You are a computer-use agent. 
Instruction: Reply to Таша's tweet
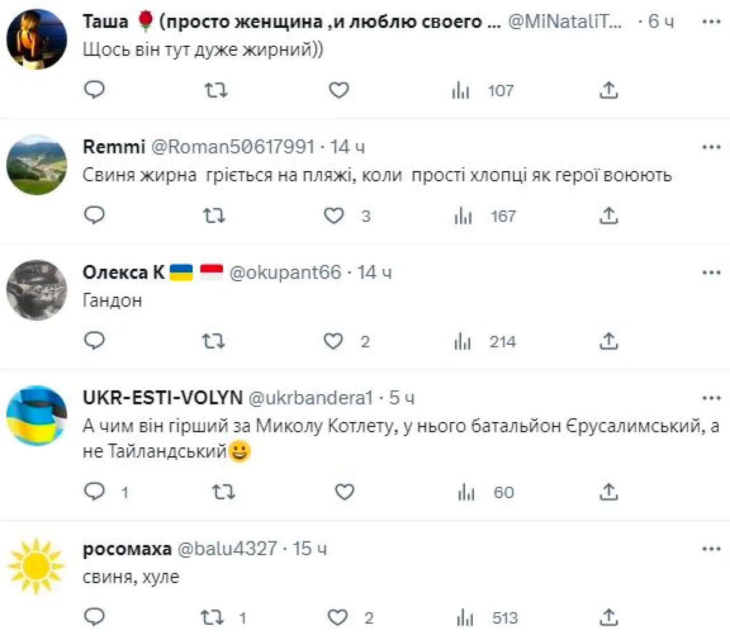95,90
